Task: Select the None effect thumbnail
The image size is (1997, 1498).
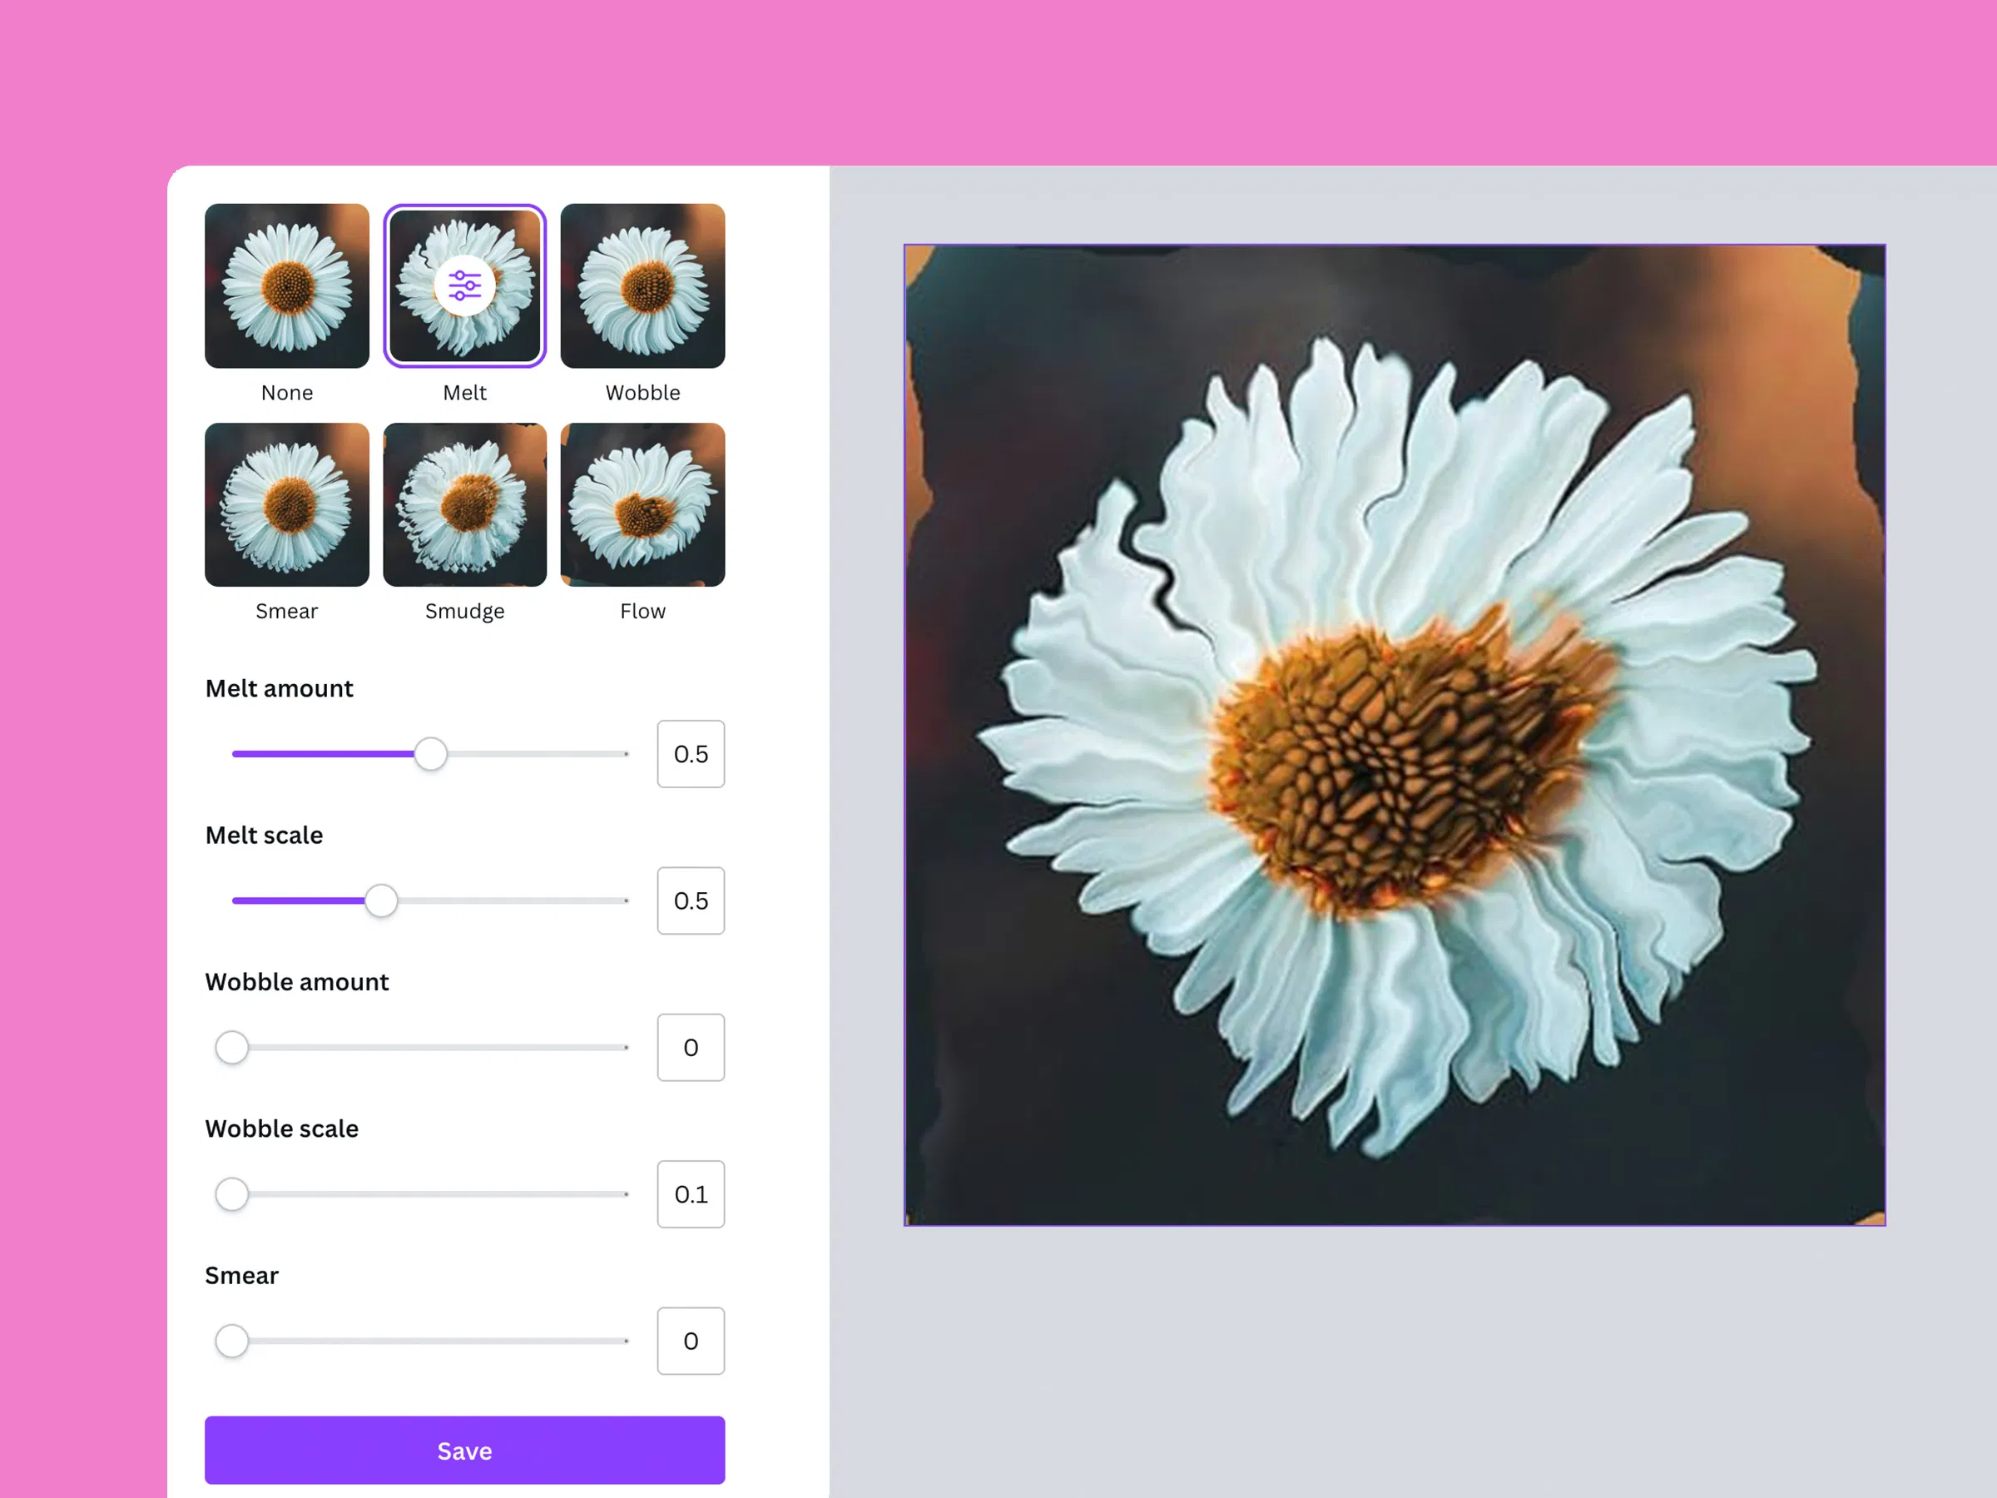Action: (287, 285)
